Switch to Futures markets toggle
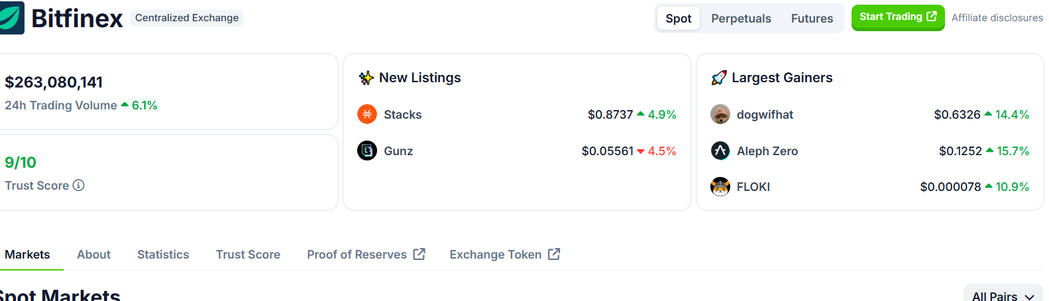The height and width of the screenshot is (301, 1049). (x=812, y=19)
